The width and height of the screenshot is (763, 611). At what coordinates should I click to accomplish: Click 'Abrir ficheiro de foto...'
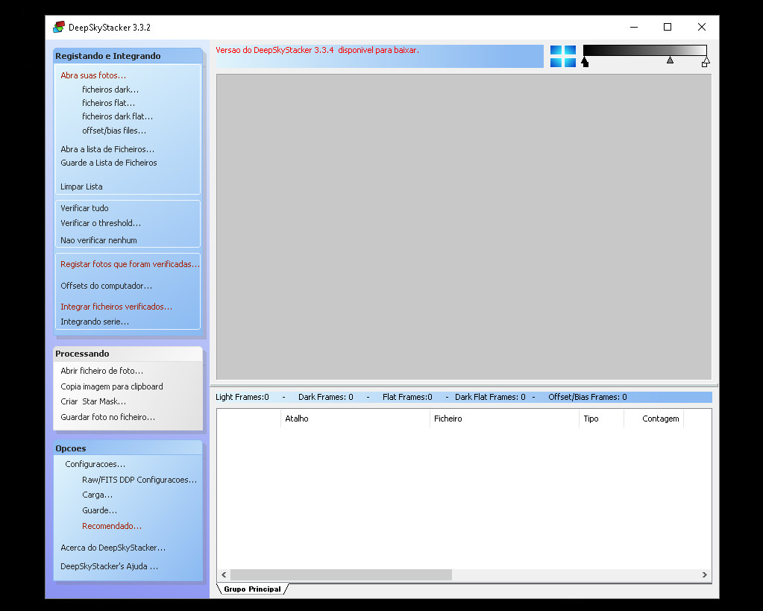101,371
